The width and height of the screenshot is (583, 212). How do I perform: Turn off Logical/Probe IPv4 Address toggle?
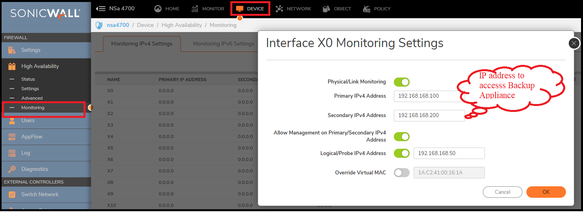(x=401, y=153)
